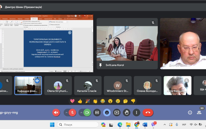Toggle 'Показать элементы управления проигрывателем' checkbox
Screen dimensions: 206x129
24,25
